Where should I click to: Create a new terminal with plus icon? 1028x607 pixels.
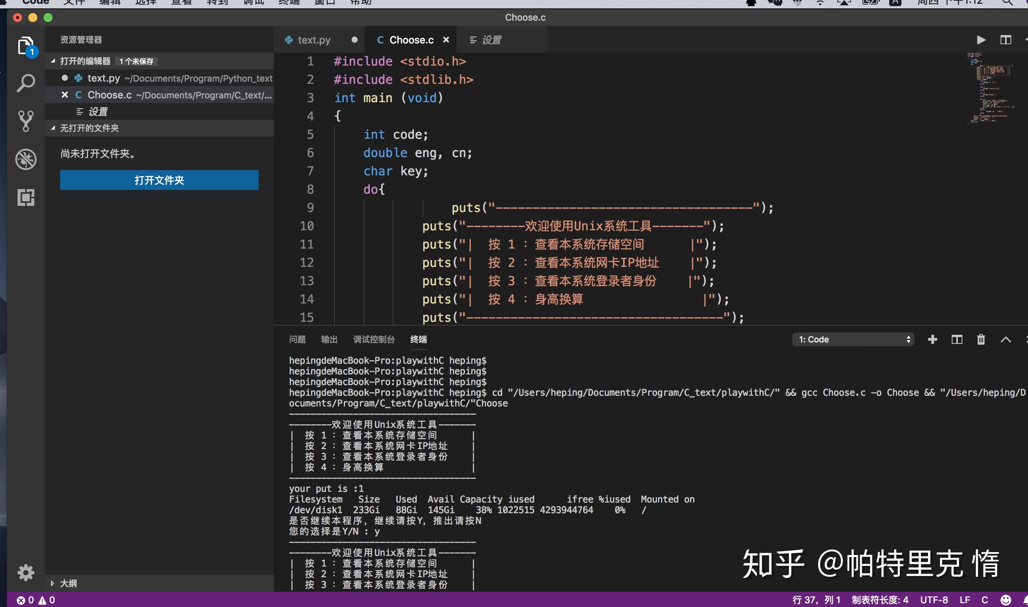coord(932,339)
